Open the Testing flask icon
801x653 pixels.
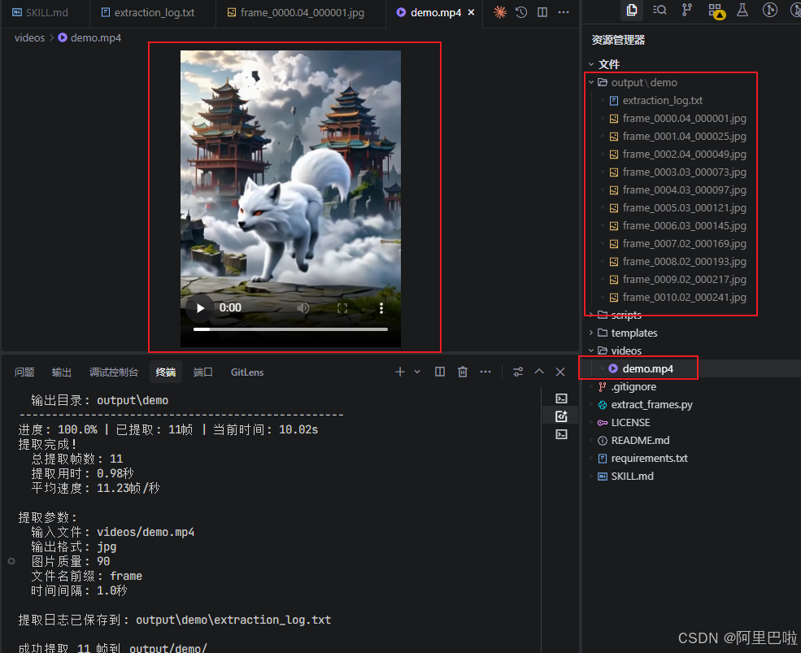tap(742, 11)
